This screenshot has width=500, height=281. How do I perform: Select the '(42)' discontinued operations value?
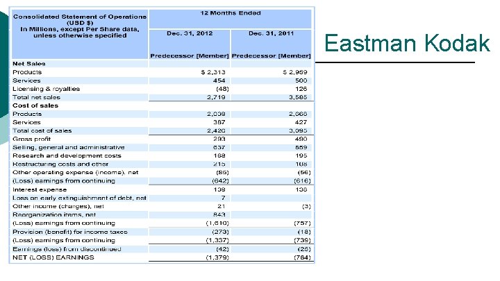coord(222,249)
